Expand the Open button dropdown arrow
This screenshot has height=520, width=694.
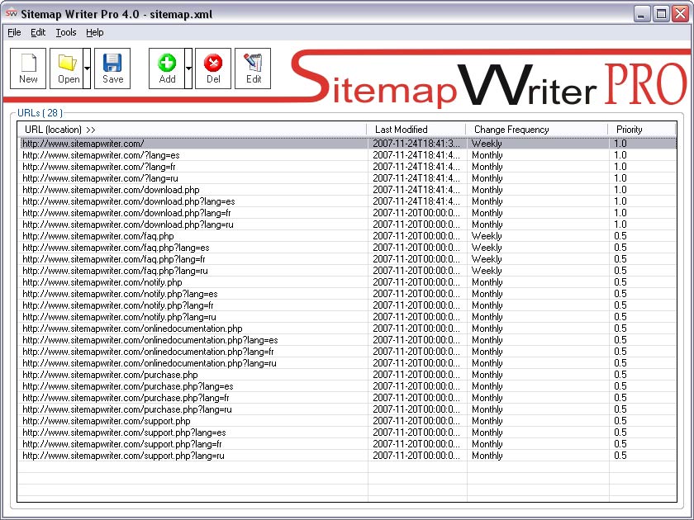coord(88,69)
